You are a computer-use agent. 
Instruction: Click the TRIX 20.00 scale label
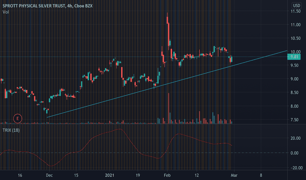click(x=295, y=138)
